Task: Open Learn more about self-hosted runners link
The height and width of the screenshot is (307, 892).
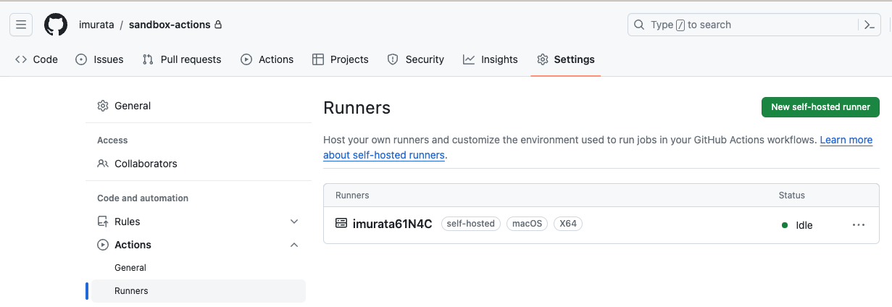Action: (x=846, y=140)
